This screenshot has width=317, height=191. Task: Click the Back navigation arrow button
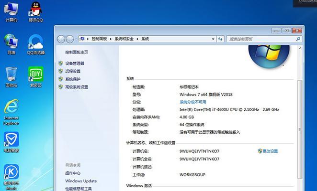(x=61, y=39)
